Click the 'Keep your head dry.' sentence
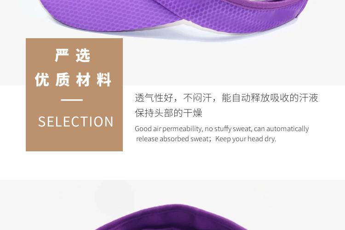The width and height of the screenshot is (345, 230). click(x=246, y=139)
